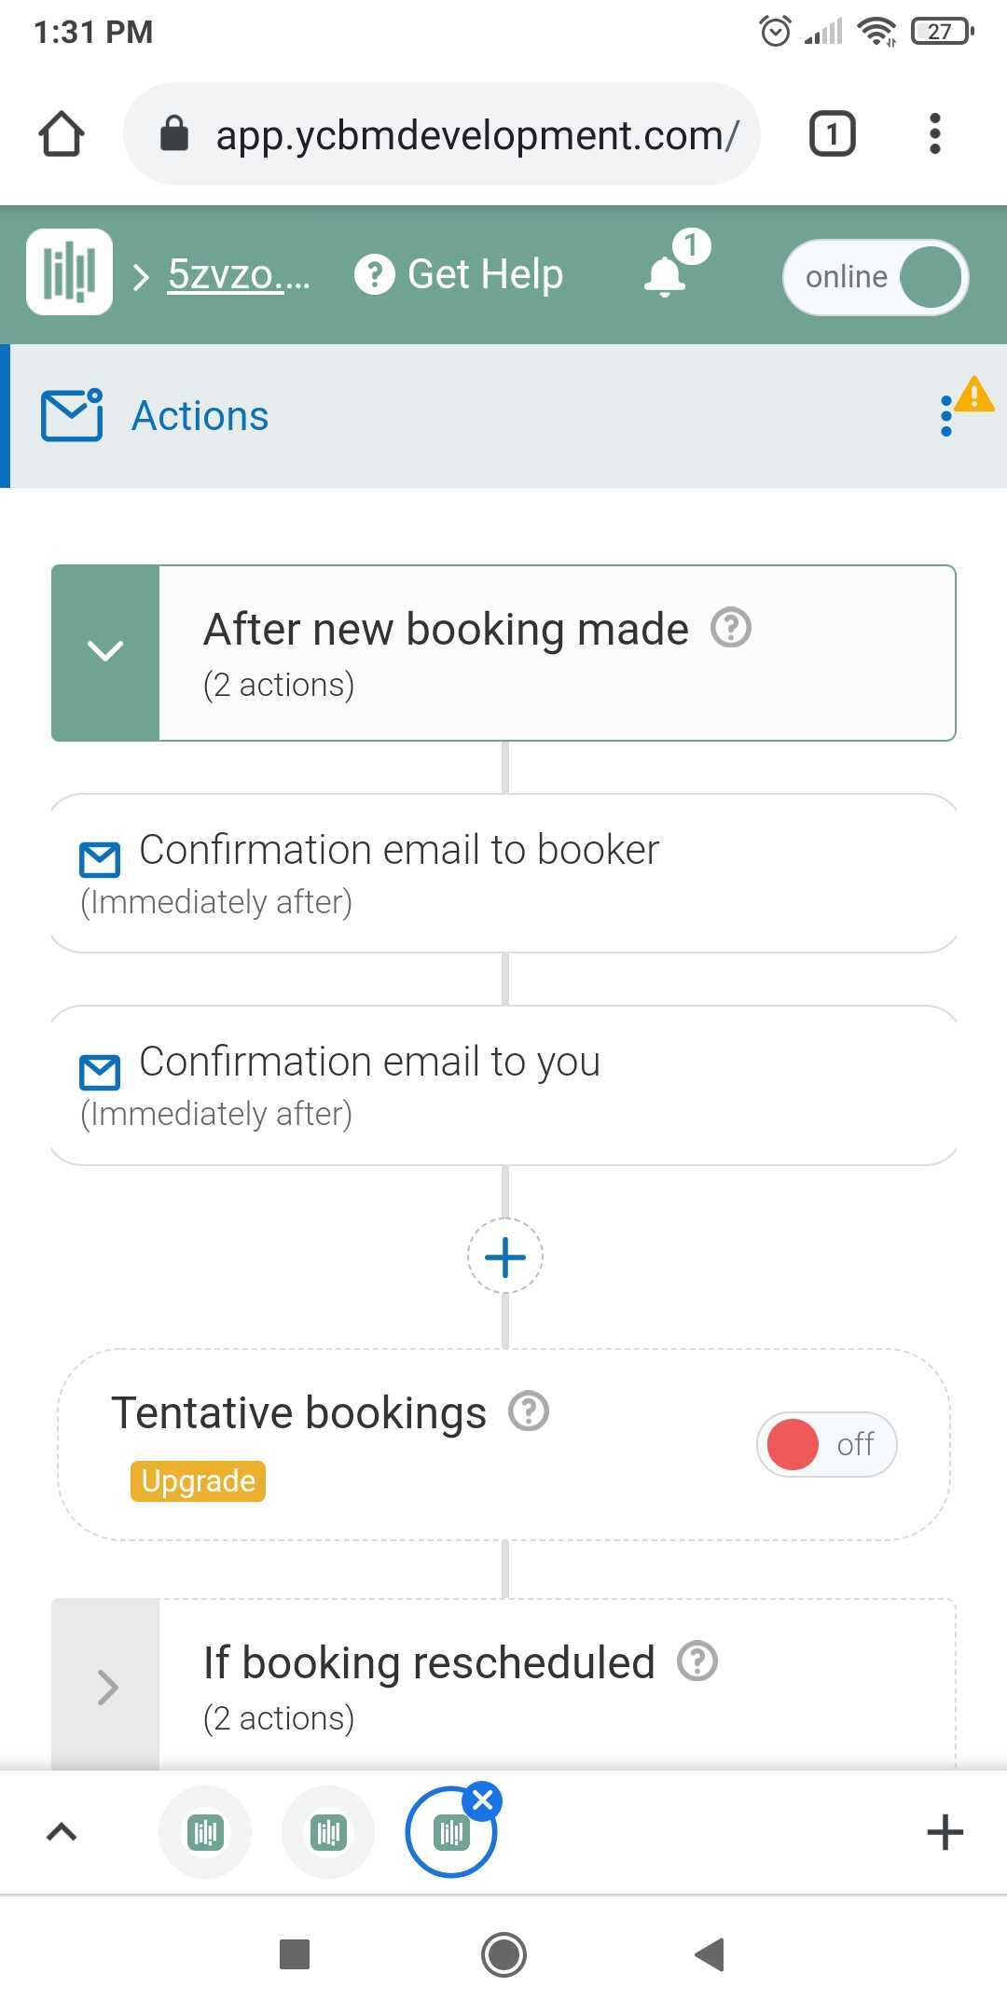Go to browser home page icon
Image resolution: width=1007 pixels, height=2015 pixels.
62,133
